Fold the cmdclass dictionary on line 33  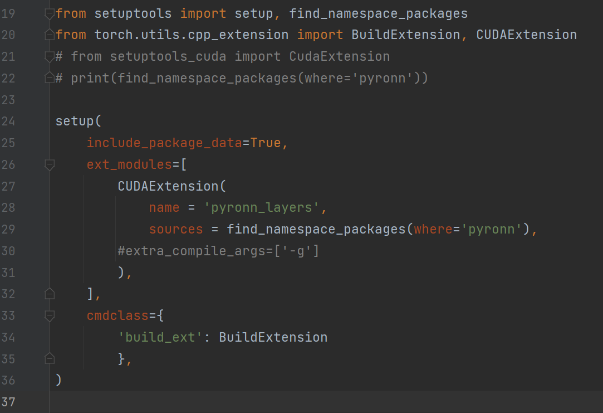coord(50,315)
